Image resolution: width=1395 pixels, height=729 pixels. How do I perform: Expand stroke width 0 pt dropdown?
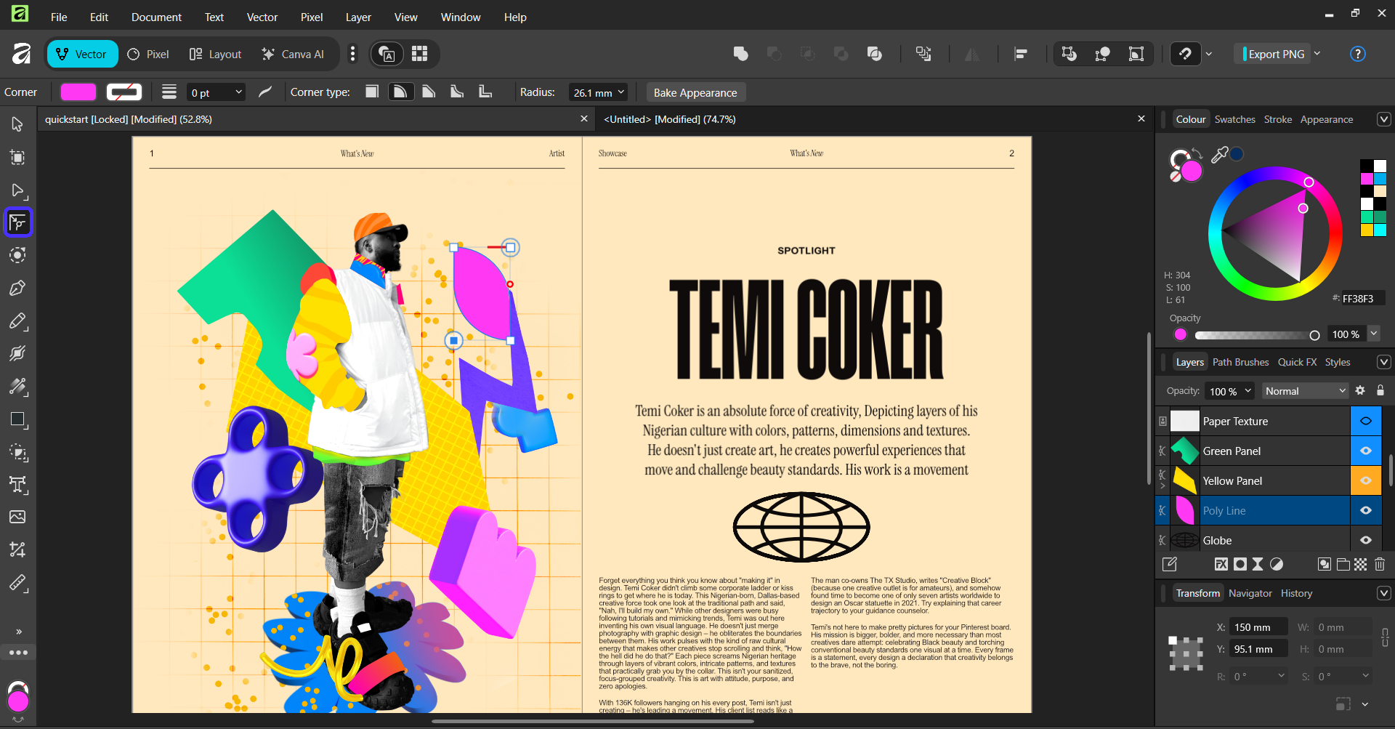(x=238, y=92)
